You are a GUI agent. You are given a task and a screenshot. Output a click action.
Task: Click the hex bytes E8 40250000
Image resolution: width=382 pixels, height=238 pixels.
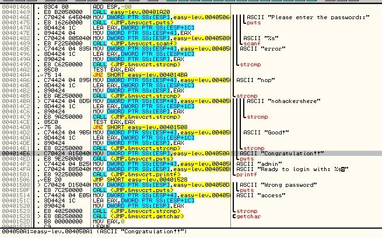point(63,211)
